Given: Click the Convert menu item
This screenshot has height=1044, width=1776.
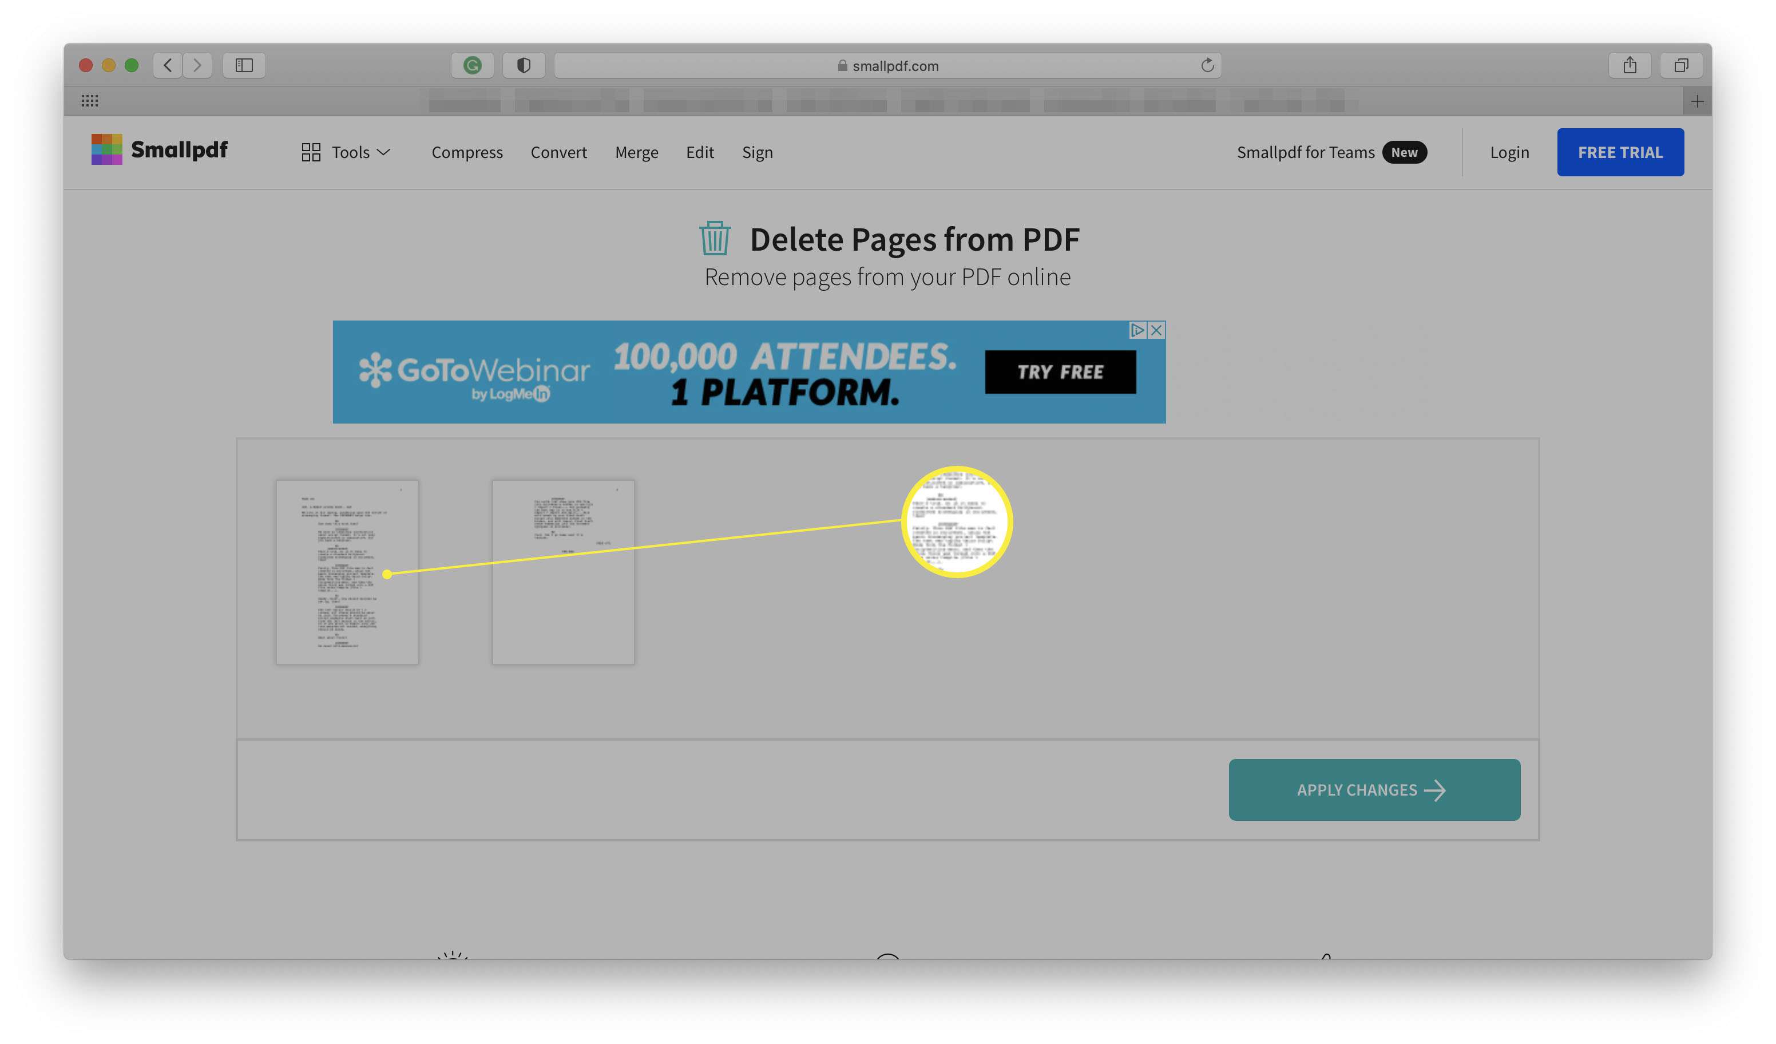Looking at the screenshot, I should 559,152.
